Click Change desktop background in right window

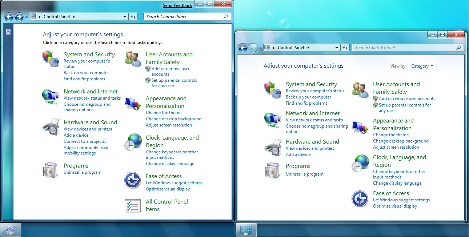401,141
